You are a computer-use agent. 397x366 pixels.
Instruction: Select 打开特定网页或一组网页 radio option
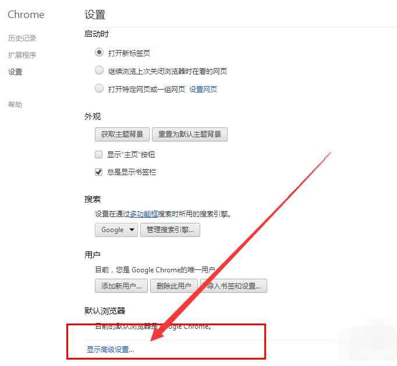[x=99, y=89]
